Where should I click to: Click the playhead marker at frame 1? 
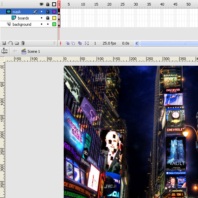pos(59,4)
